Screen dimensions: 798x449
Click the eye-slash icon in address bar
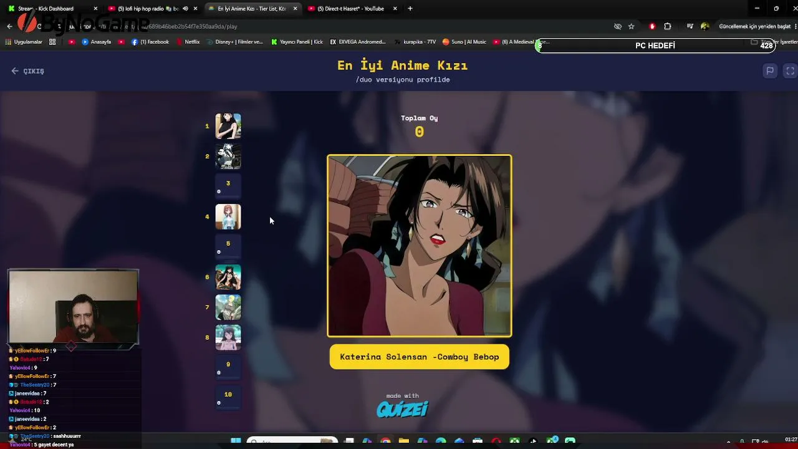coord(618,26)
